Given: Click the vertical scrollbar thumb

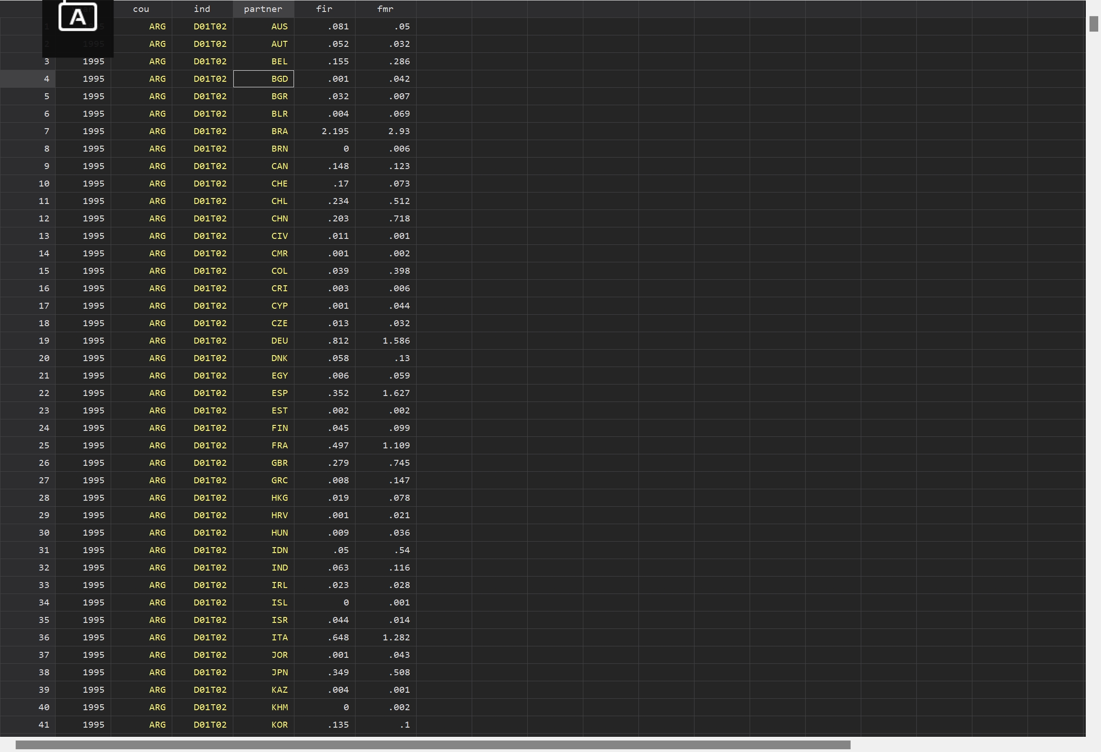Looking at the screenshot, I should click(1094, 24).
